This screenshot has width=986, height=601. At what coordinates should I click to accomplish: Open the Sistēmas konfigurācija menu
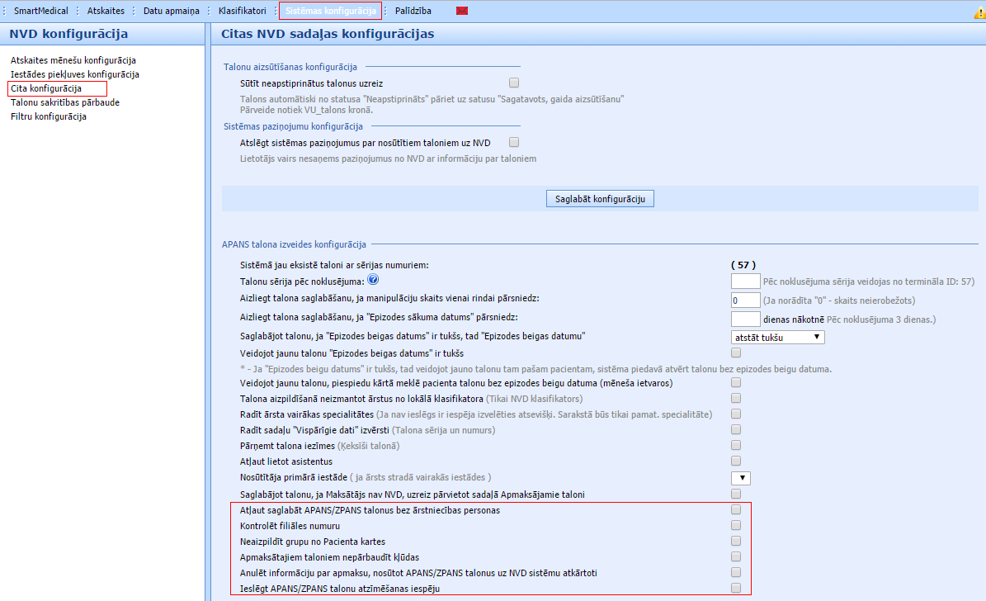tap(330, 11)
